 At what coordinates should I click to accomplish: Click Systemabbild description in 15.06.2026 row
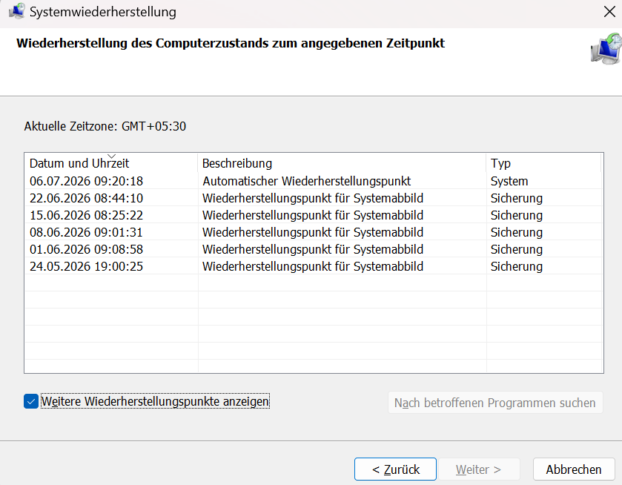[313, 215]
